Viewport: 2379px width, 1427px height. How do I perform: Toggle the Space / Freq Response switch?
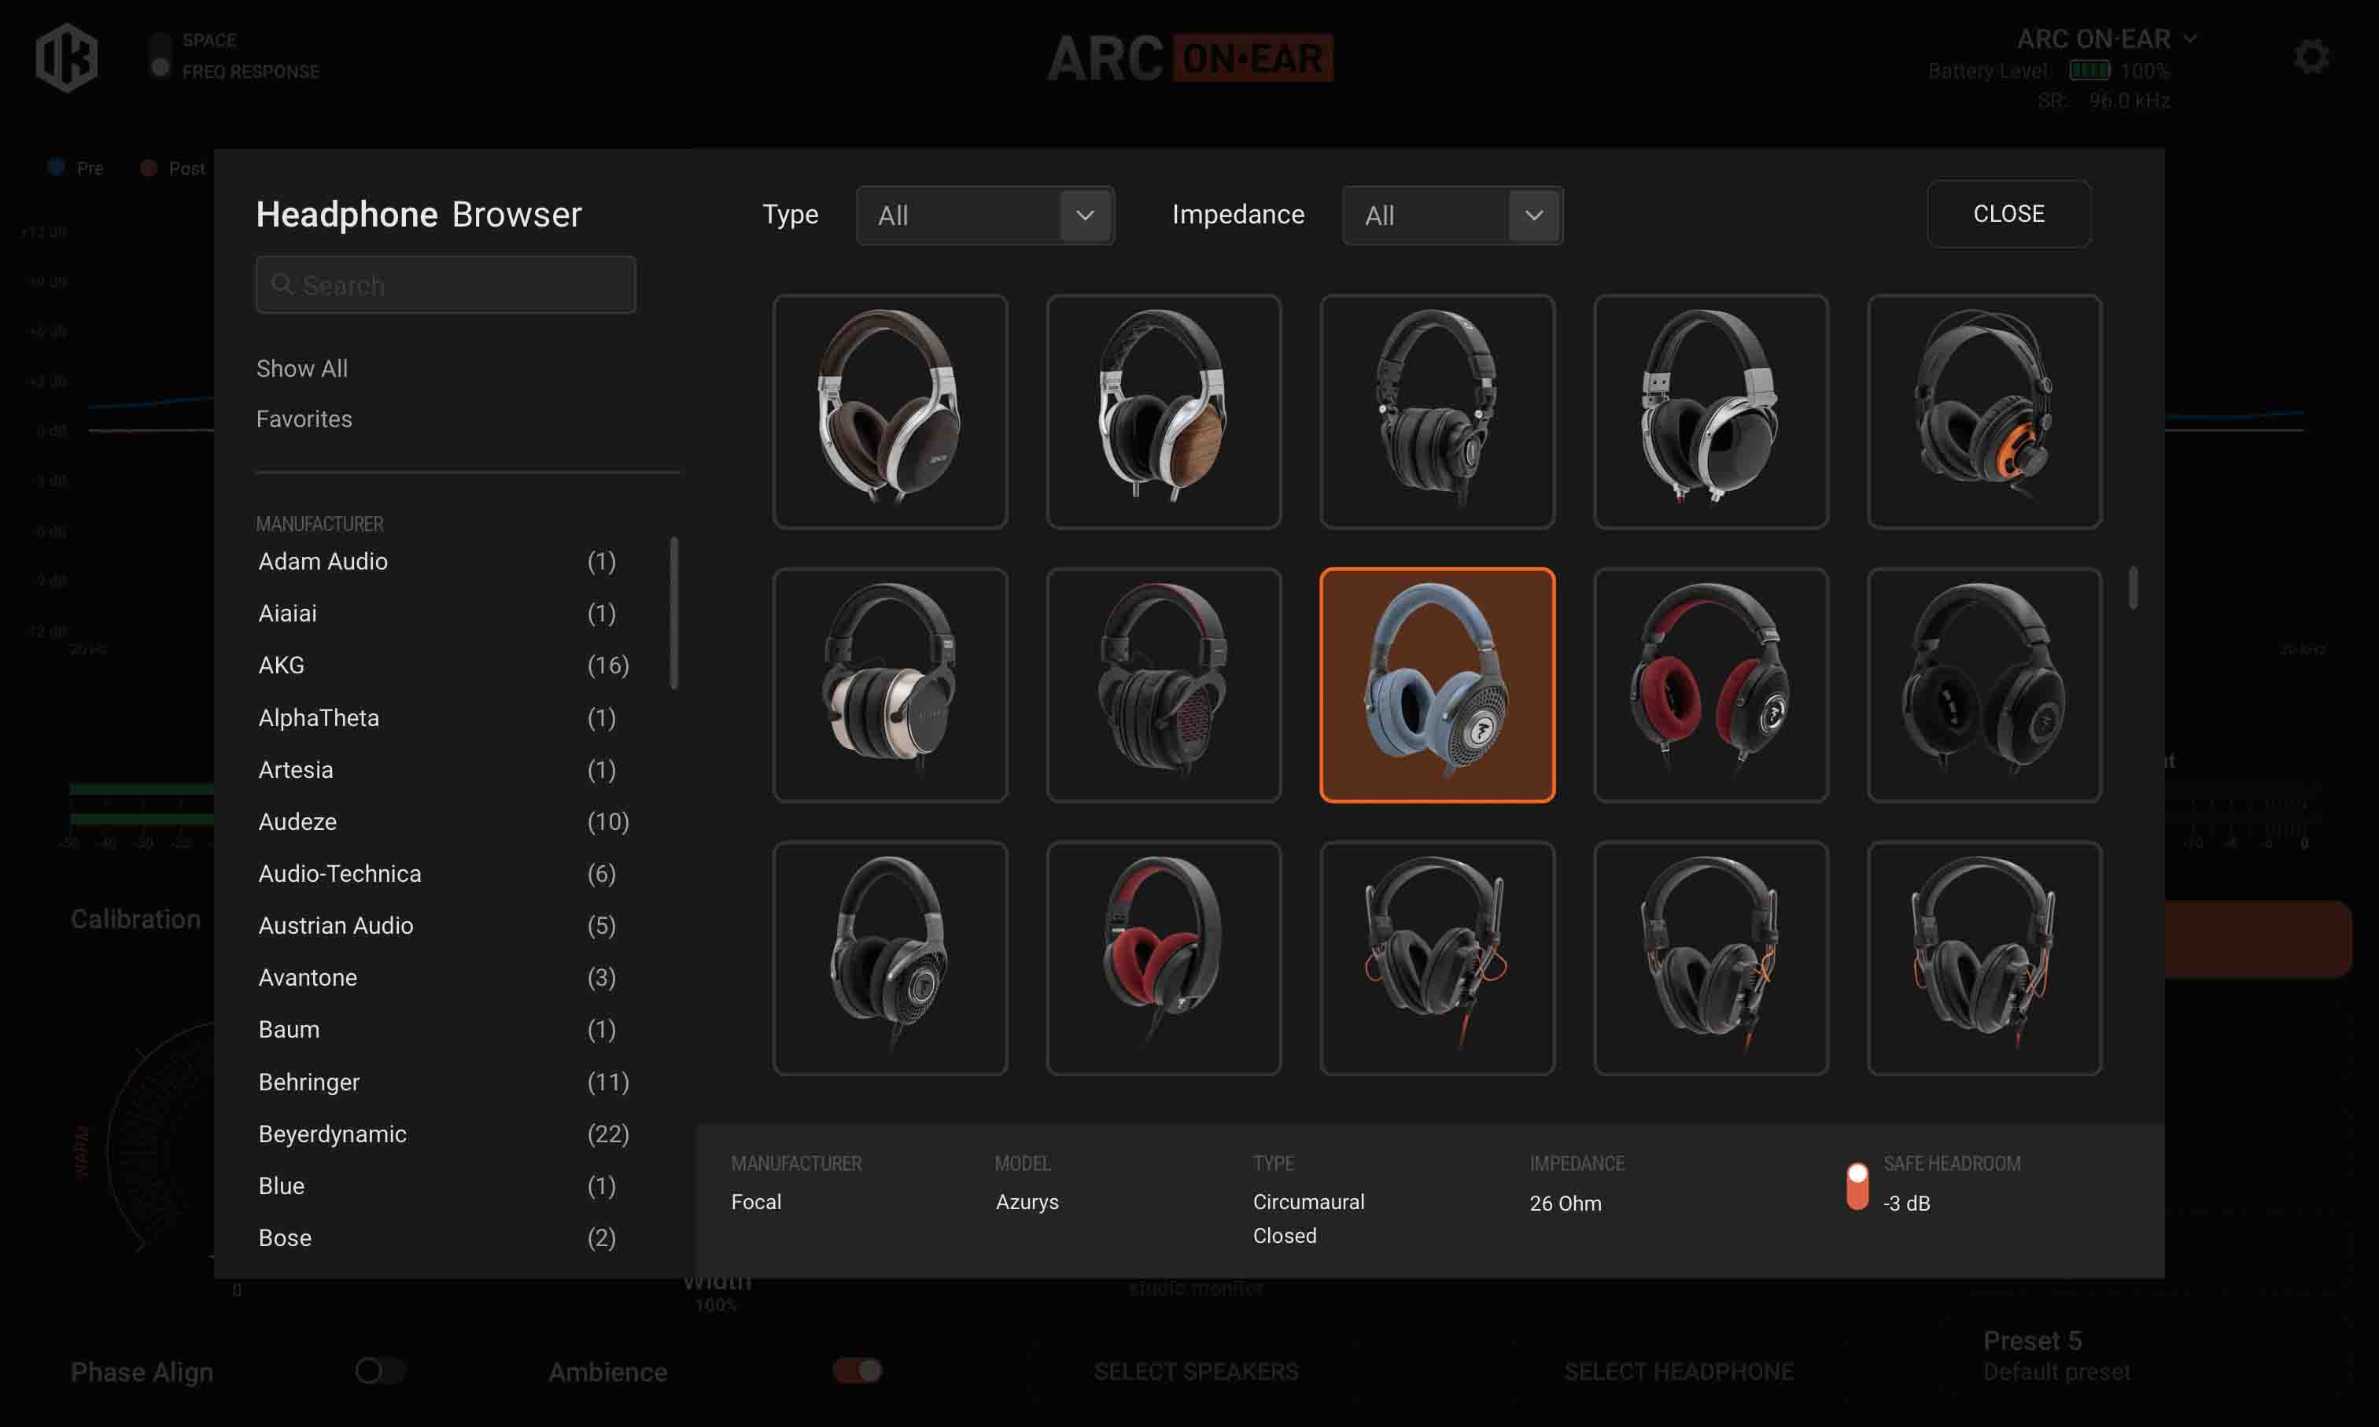tap(160, 55)
